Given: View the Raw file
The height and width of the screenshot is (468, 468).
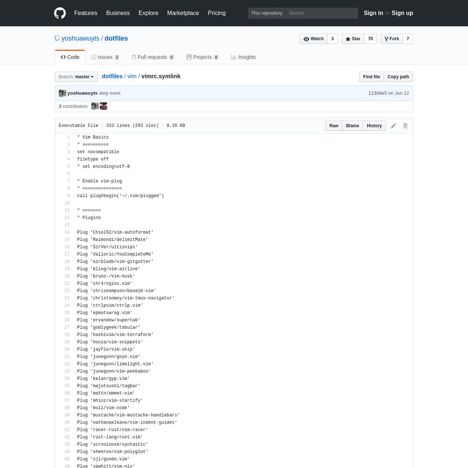Looking at the screenshot, I should pos(334,125).
